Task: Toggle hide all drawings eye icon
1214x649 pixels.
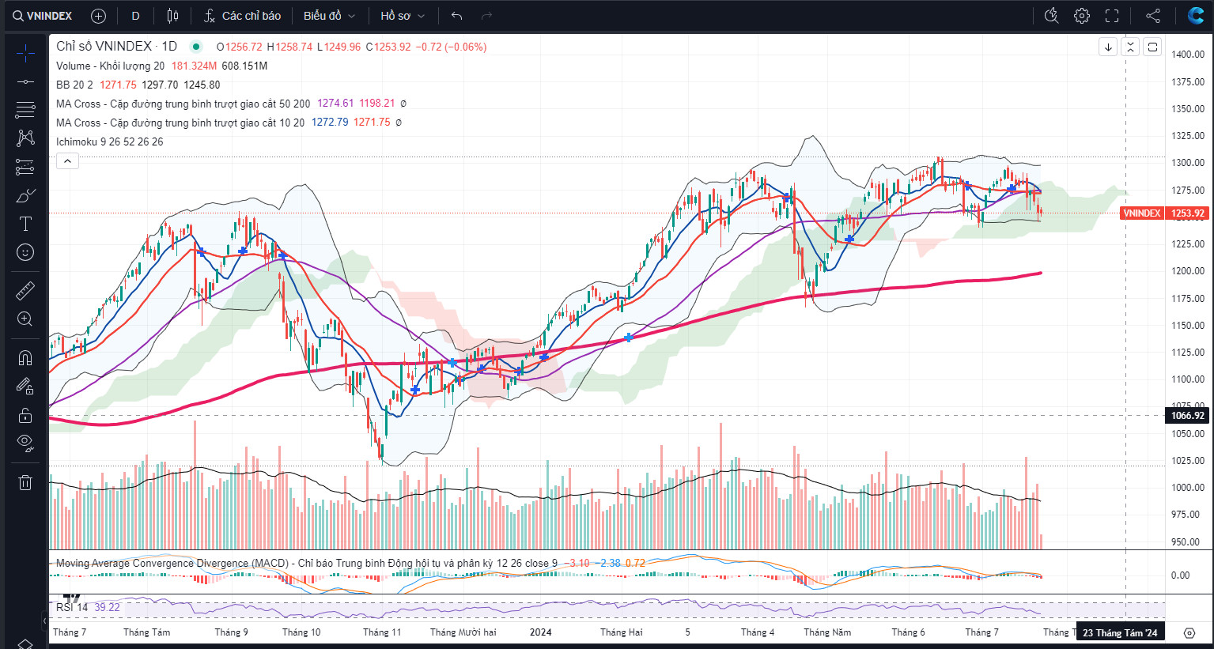Action: (25, 443)
